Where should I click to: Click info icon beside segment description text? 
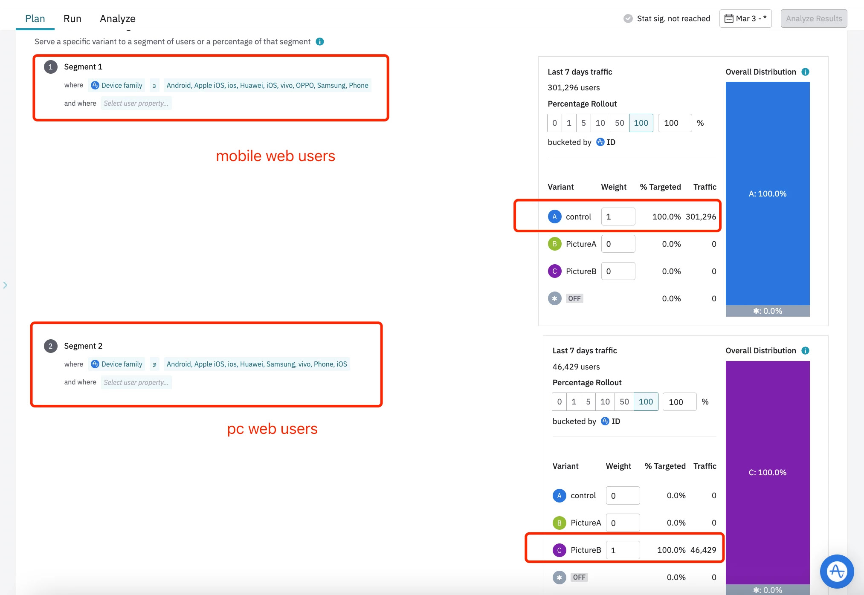[x=320, y=42]
